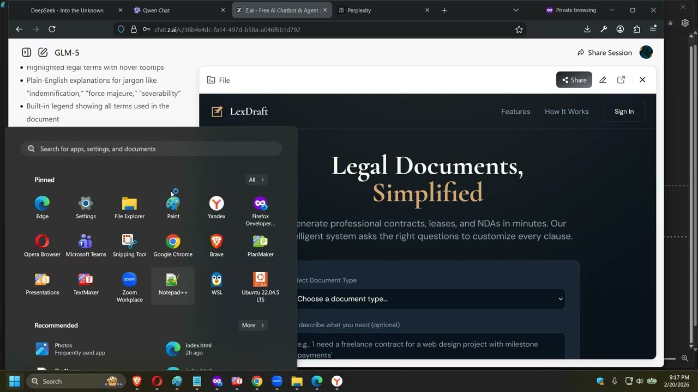Launch File Explorer from pinned apps

[129, 207]
